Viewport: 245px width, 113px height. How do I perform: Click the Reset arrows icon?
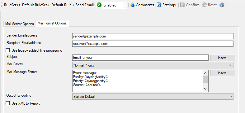click(x=204, y=5)
